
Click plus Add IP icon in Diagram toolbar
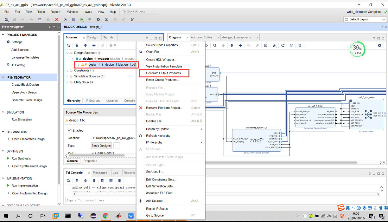[x=240, y=45]
